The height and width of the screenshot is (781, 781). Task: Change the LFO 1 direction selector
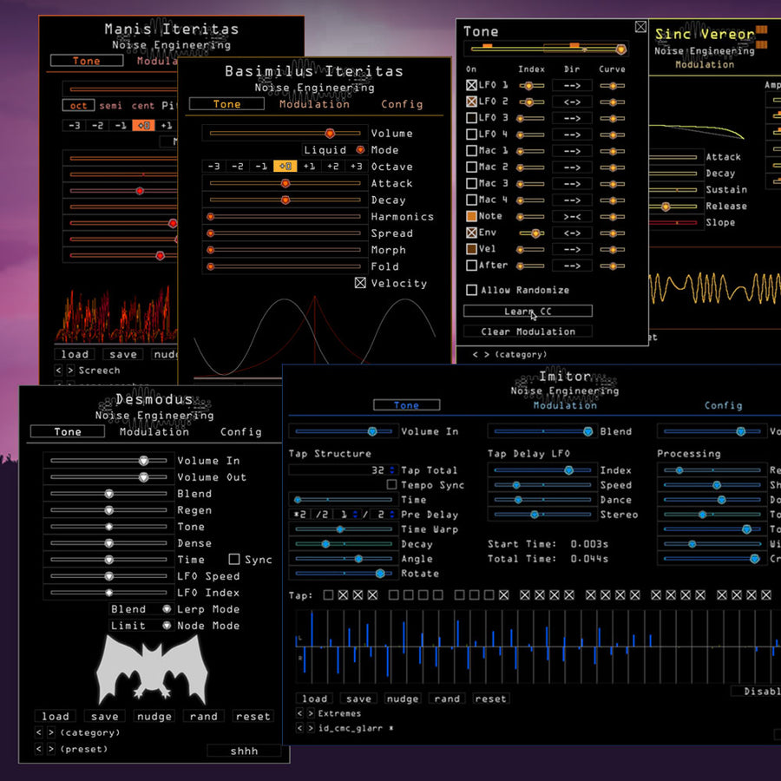[x=572, y=86]
